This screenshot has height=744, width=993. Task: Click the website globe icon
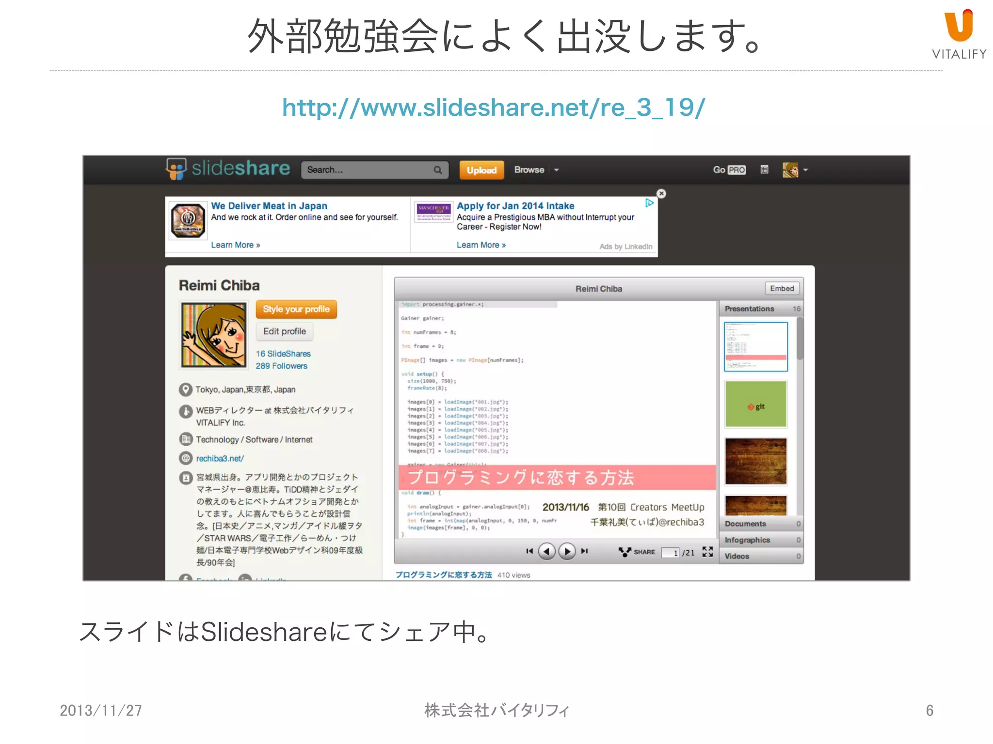[x=185, y=458]
